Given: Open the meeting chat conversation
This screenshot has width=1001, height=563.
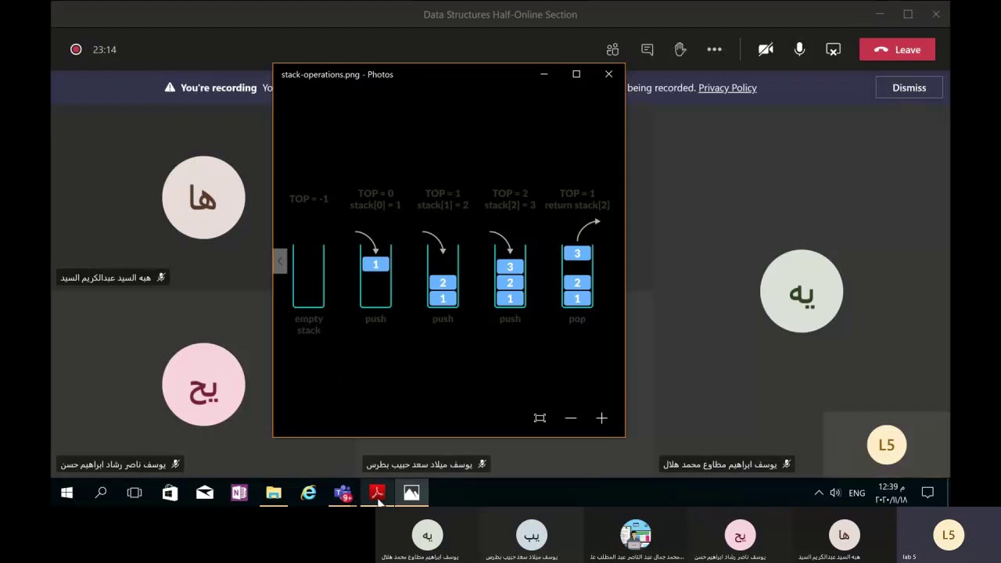Looking at the screenshot, I should 647,49.
